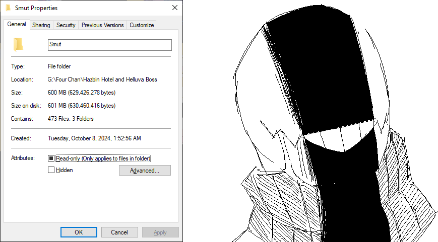Click the folder icon in the title bar
Screen dimensions: 438x242
[8, 8]
